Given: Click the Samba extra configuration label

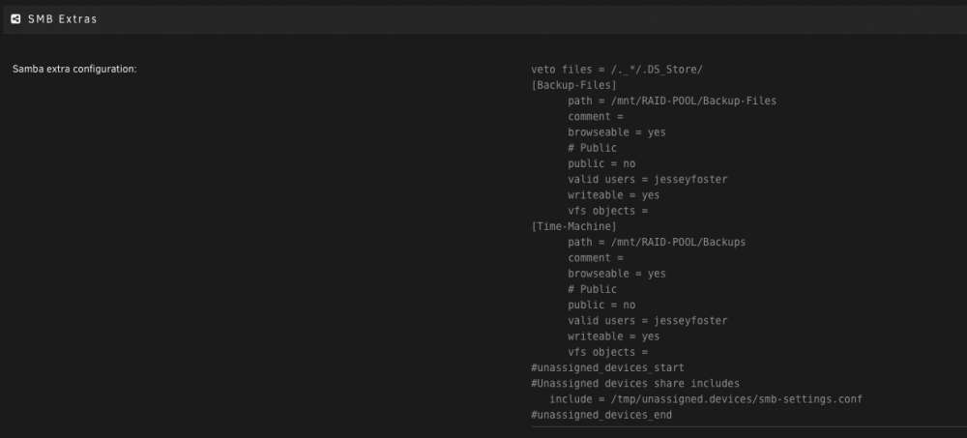Looking at the screenshot, I should pos(74,69).
